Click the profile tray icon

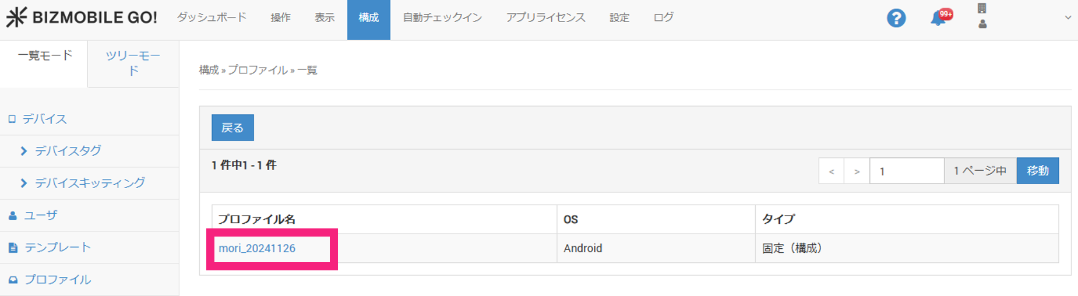click(13, 280)
